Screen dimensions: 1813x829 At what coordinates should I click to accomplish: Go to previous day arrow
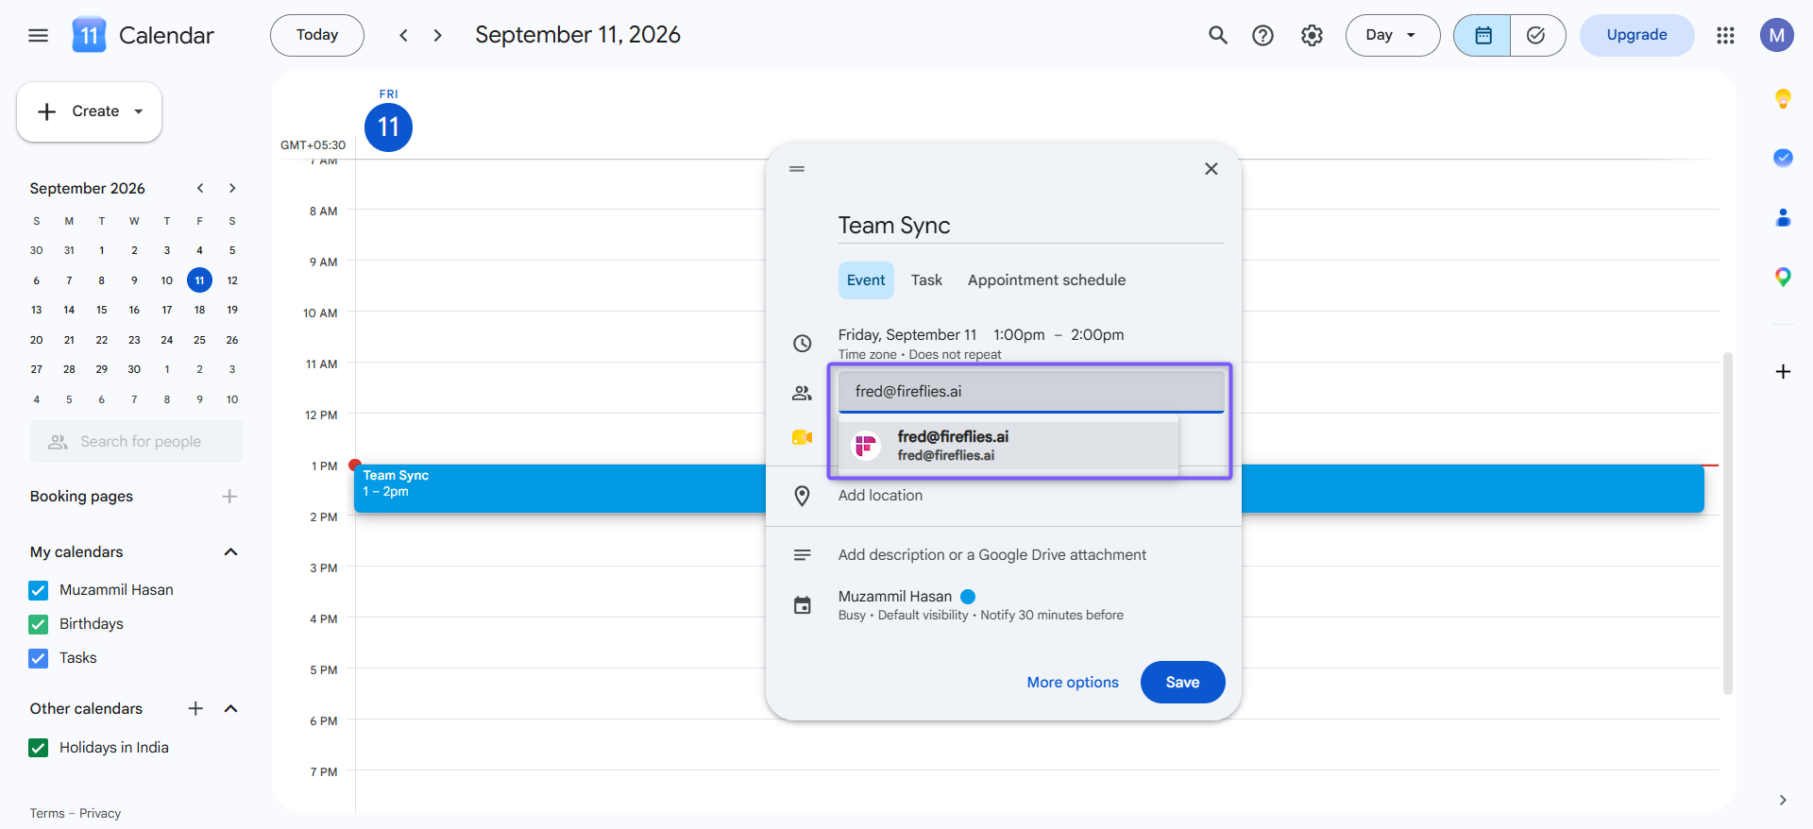[x=403, y=36]
